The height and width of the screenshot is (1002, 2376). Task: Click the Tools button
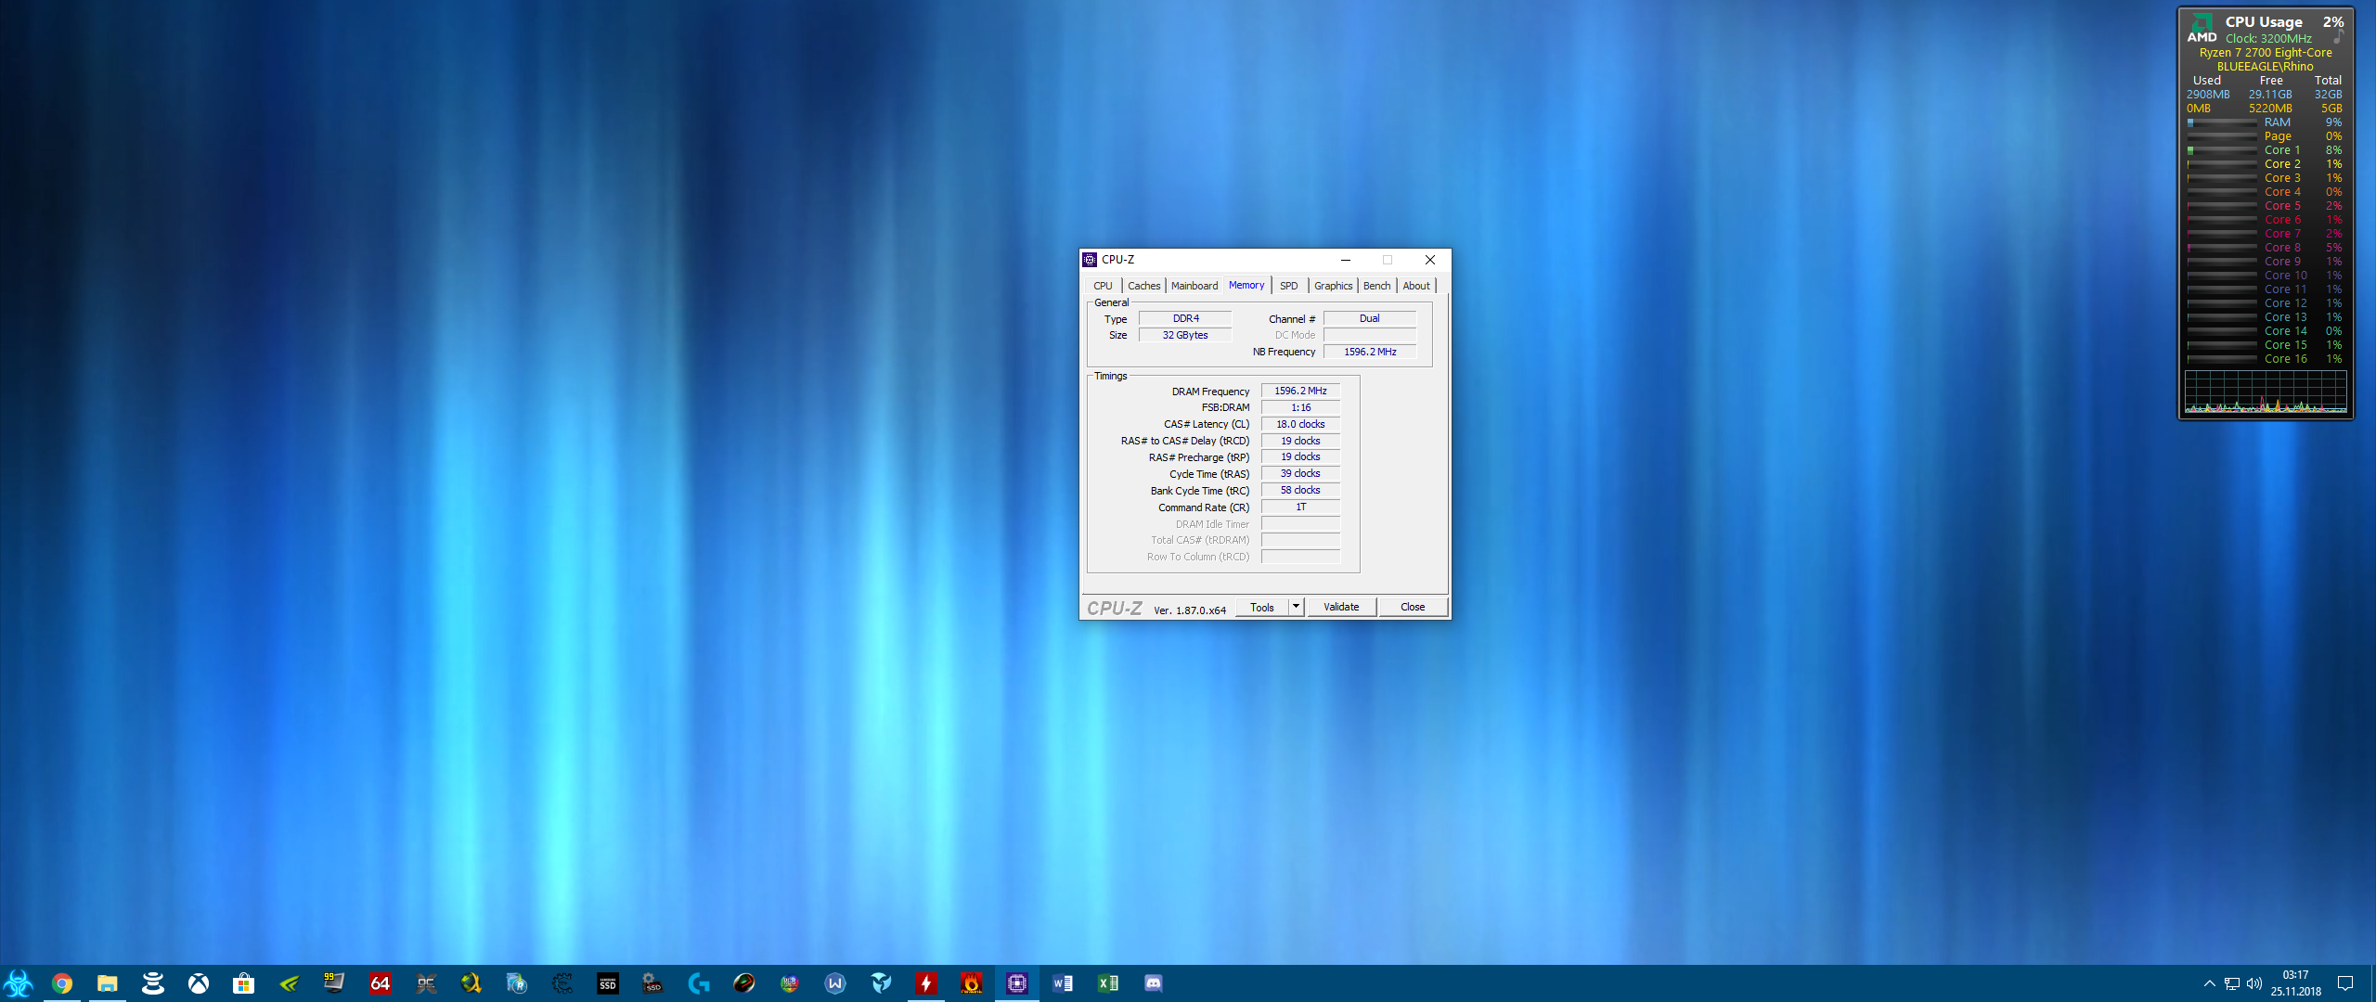click(1261, 607)
